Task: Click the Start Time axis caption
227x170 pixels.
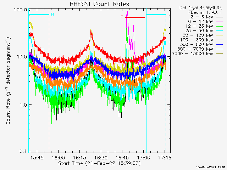Action: 99,164
